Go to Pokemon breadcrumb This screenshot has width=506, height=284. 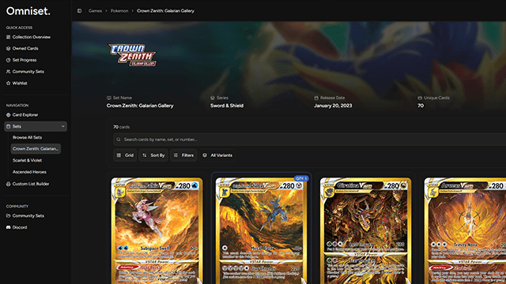point(119,10)
